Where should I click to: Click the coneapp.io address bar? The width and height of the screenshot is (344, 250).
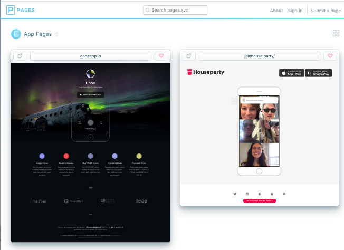[x=91, y=56]
